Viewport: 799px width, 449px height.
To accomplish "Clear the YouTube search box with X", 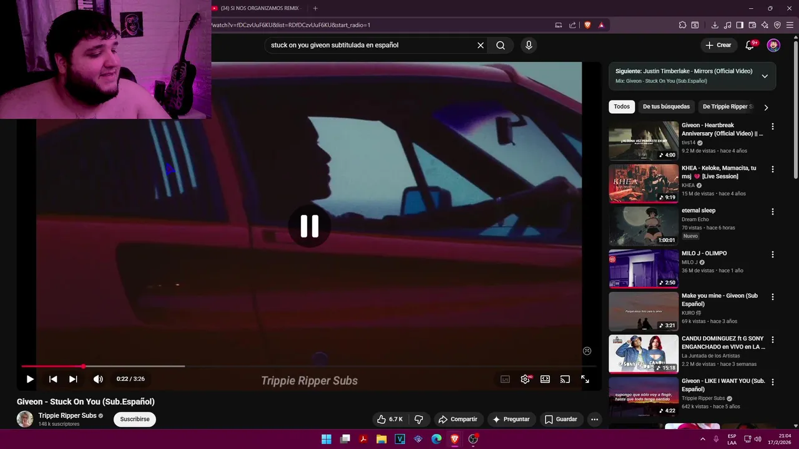I will click(481, 45).
